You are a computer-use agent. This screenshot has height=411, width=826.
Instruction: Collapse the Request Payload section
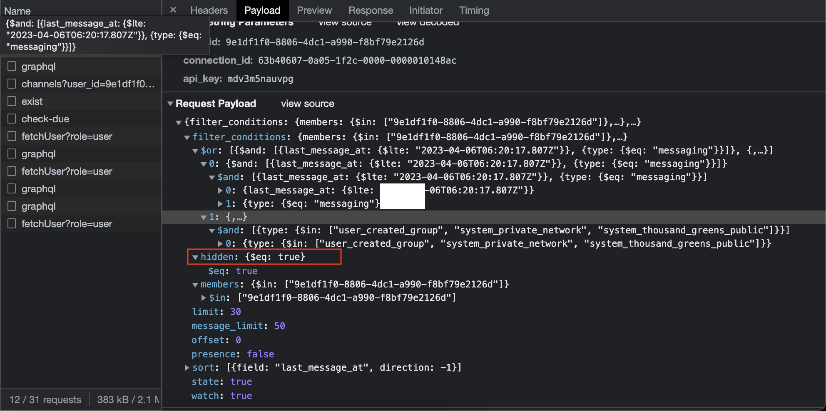(170, 104)
